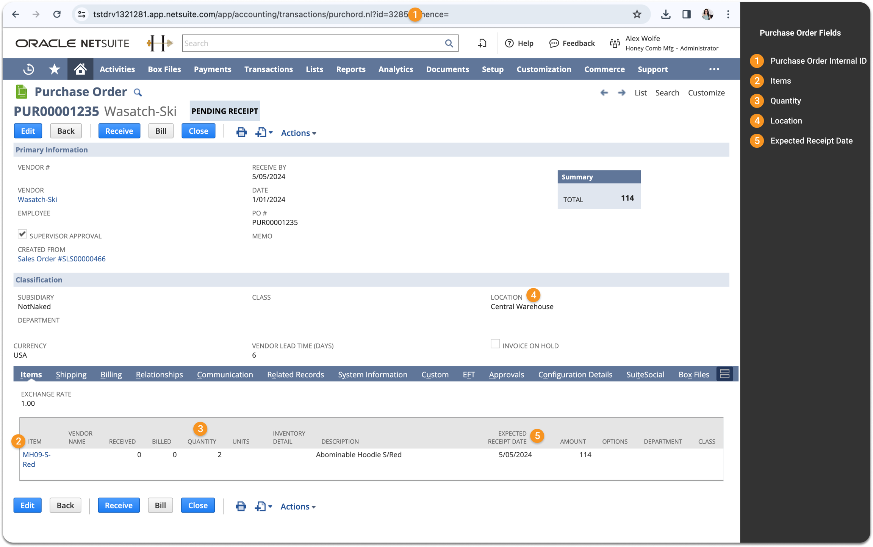873x547 pixels.
Task: Check the Invoice On Hold box
Action: (x=495, y=344)
